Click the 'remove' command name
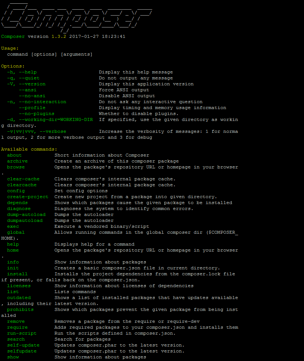304x361 pixels. click(x=16, y=321)
